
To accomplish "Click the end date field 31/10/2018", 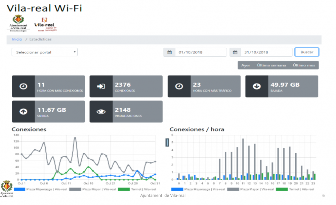I will click(266, 52).
